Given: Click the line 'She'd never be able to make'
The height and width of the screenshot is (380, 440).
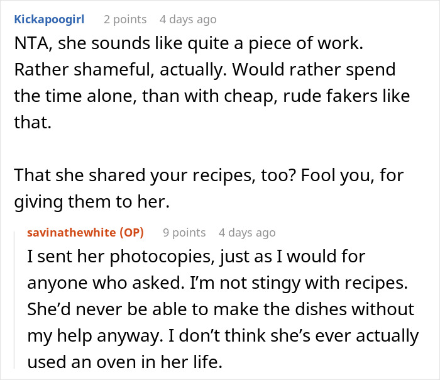Looking at the screenshot, I should point(221,309).
